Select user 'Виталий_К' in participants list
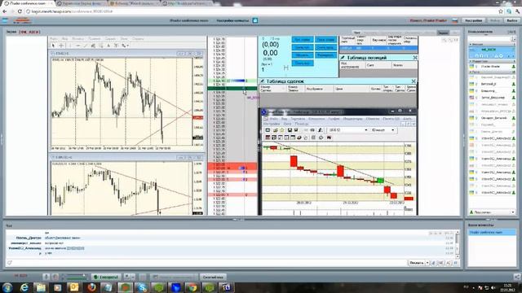Viewport: 522px width, 293px height. [492, 84]
